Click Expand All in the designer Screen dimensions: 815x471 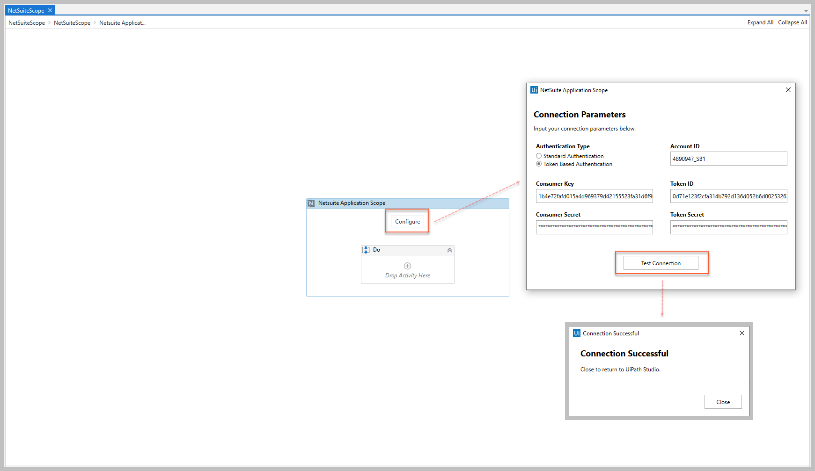click(760, 22)
